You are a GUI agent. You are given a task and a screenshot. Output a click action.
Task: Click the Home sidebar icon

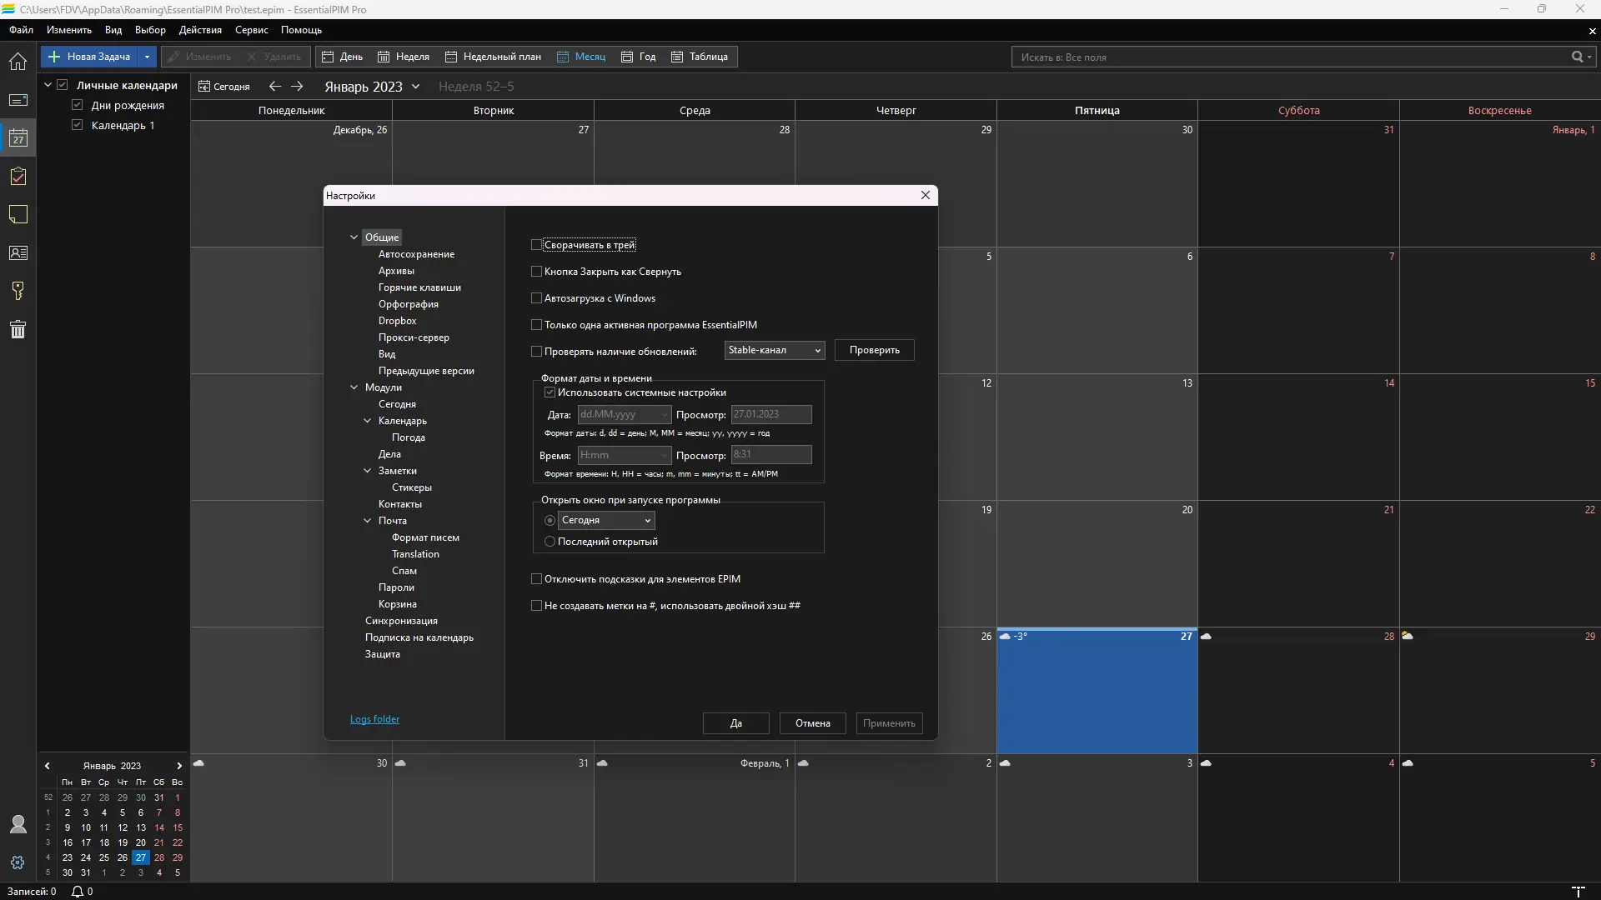click(x=18, y=62)
